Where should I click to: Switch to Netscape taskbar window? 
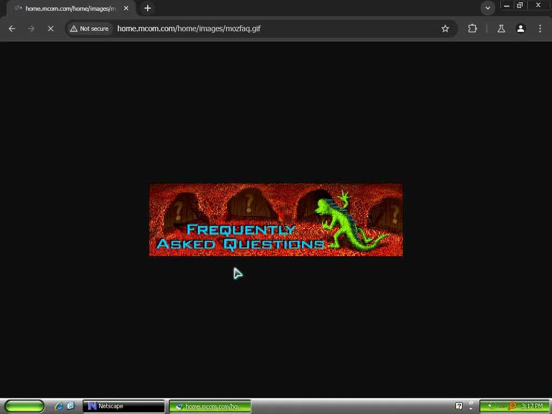(x=123, y=406)
